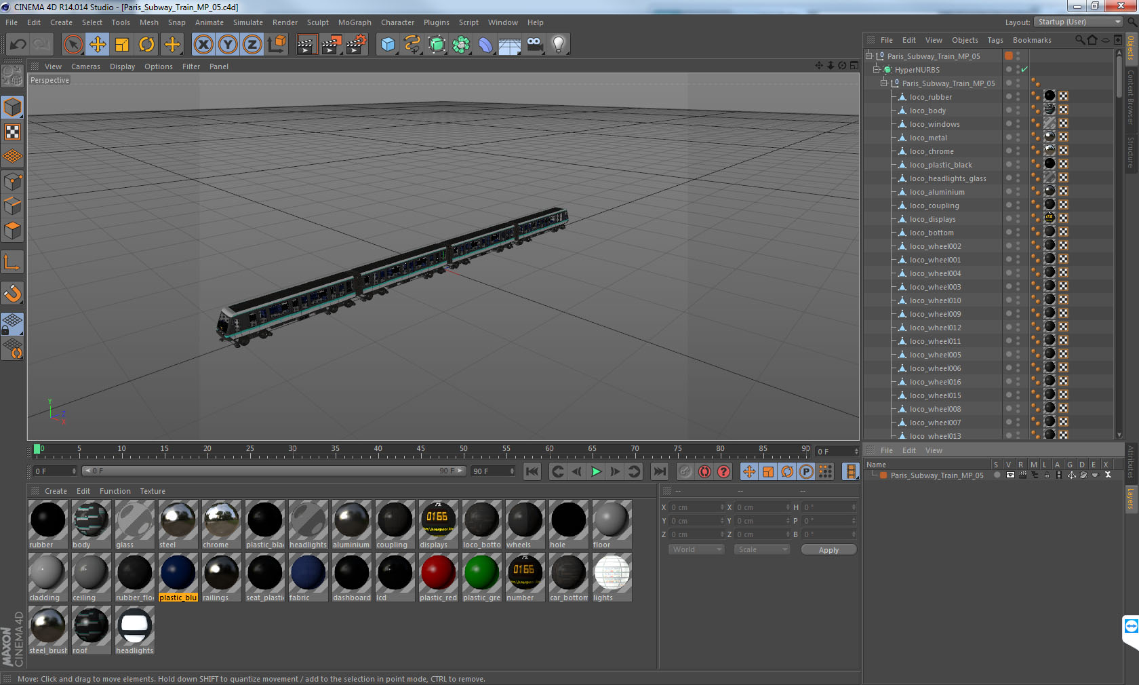Add a HyperNURBS generator

pos(437,45)
